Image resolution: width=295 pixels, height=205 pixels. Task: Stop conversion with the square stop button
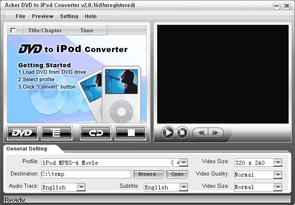pos(131,133)
